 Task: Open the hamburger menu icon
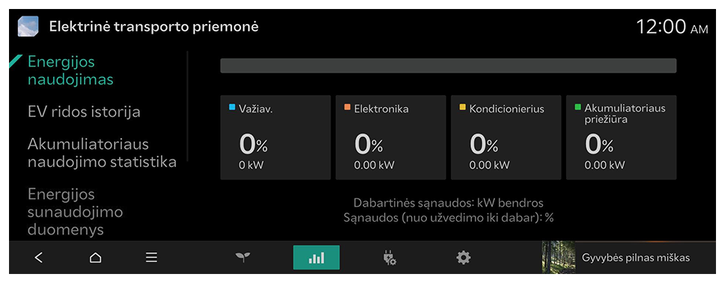(x=151, y=258)
